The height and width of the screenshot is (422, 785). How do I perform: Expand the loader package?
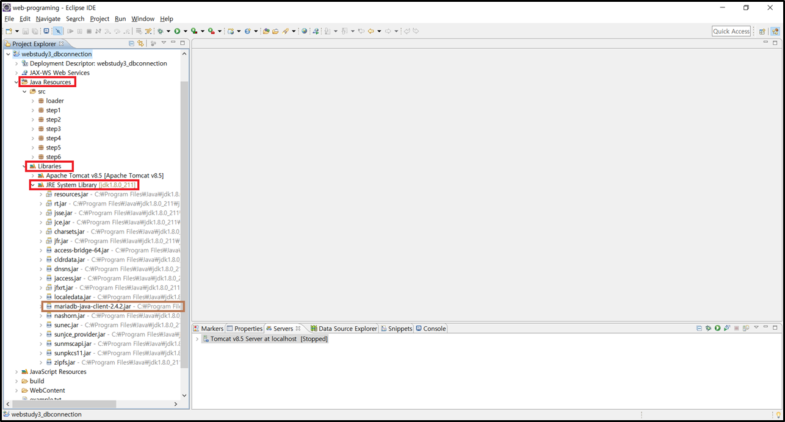tap(33, 101)
